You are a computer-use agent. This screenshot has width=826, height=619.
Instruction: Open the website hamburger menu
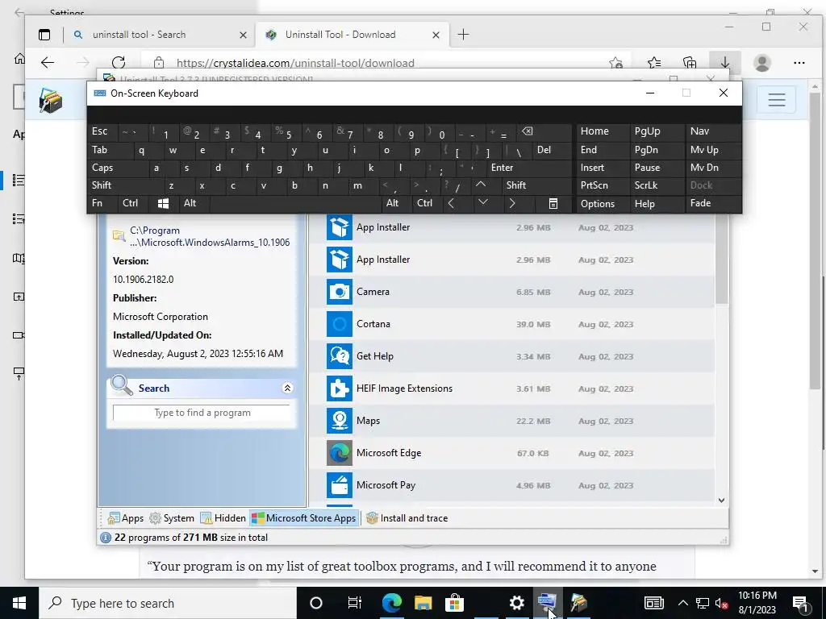[x=777, y=99]
